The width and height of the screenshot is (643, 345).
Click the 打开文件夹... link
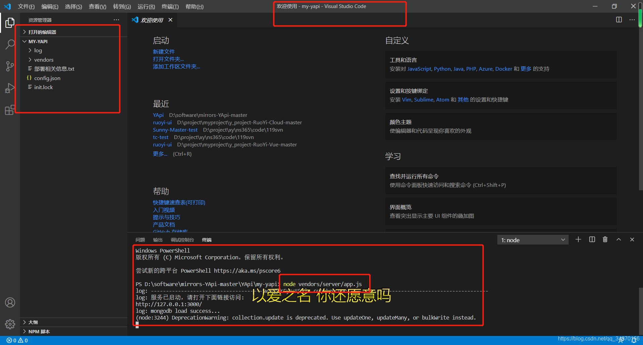pyautogui.click(x=168, y=59)
